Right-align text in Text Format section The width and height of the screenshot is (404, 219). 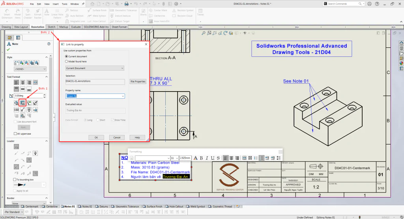click(29, 82)
